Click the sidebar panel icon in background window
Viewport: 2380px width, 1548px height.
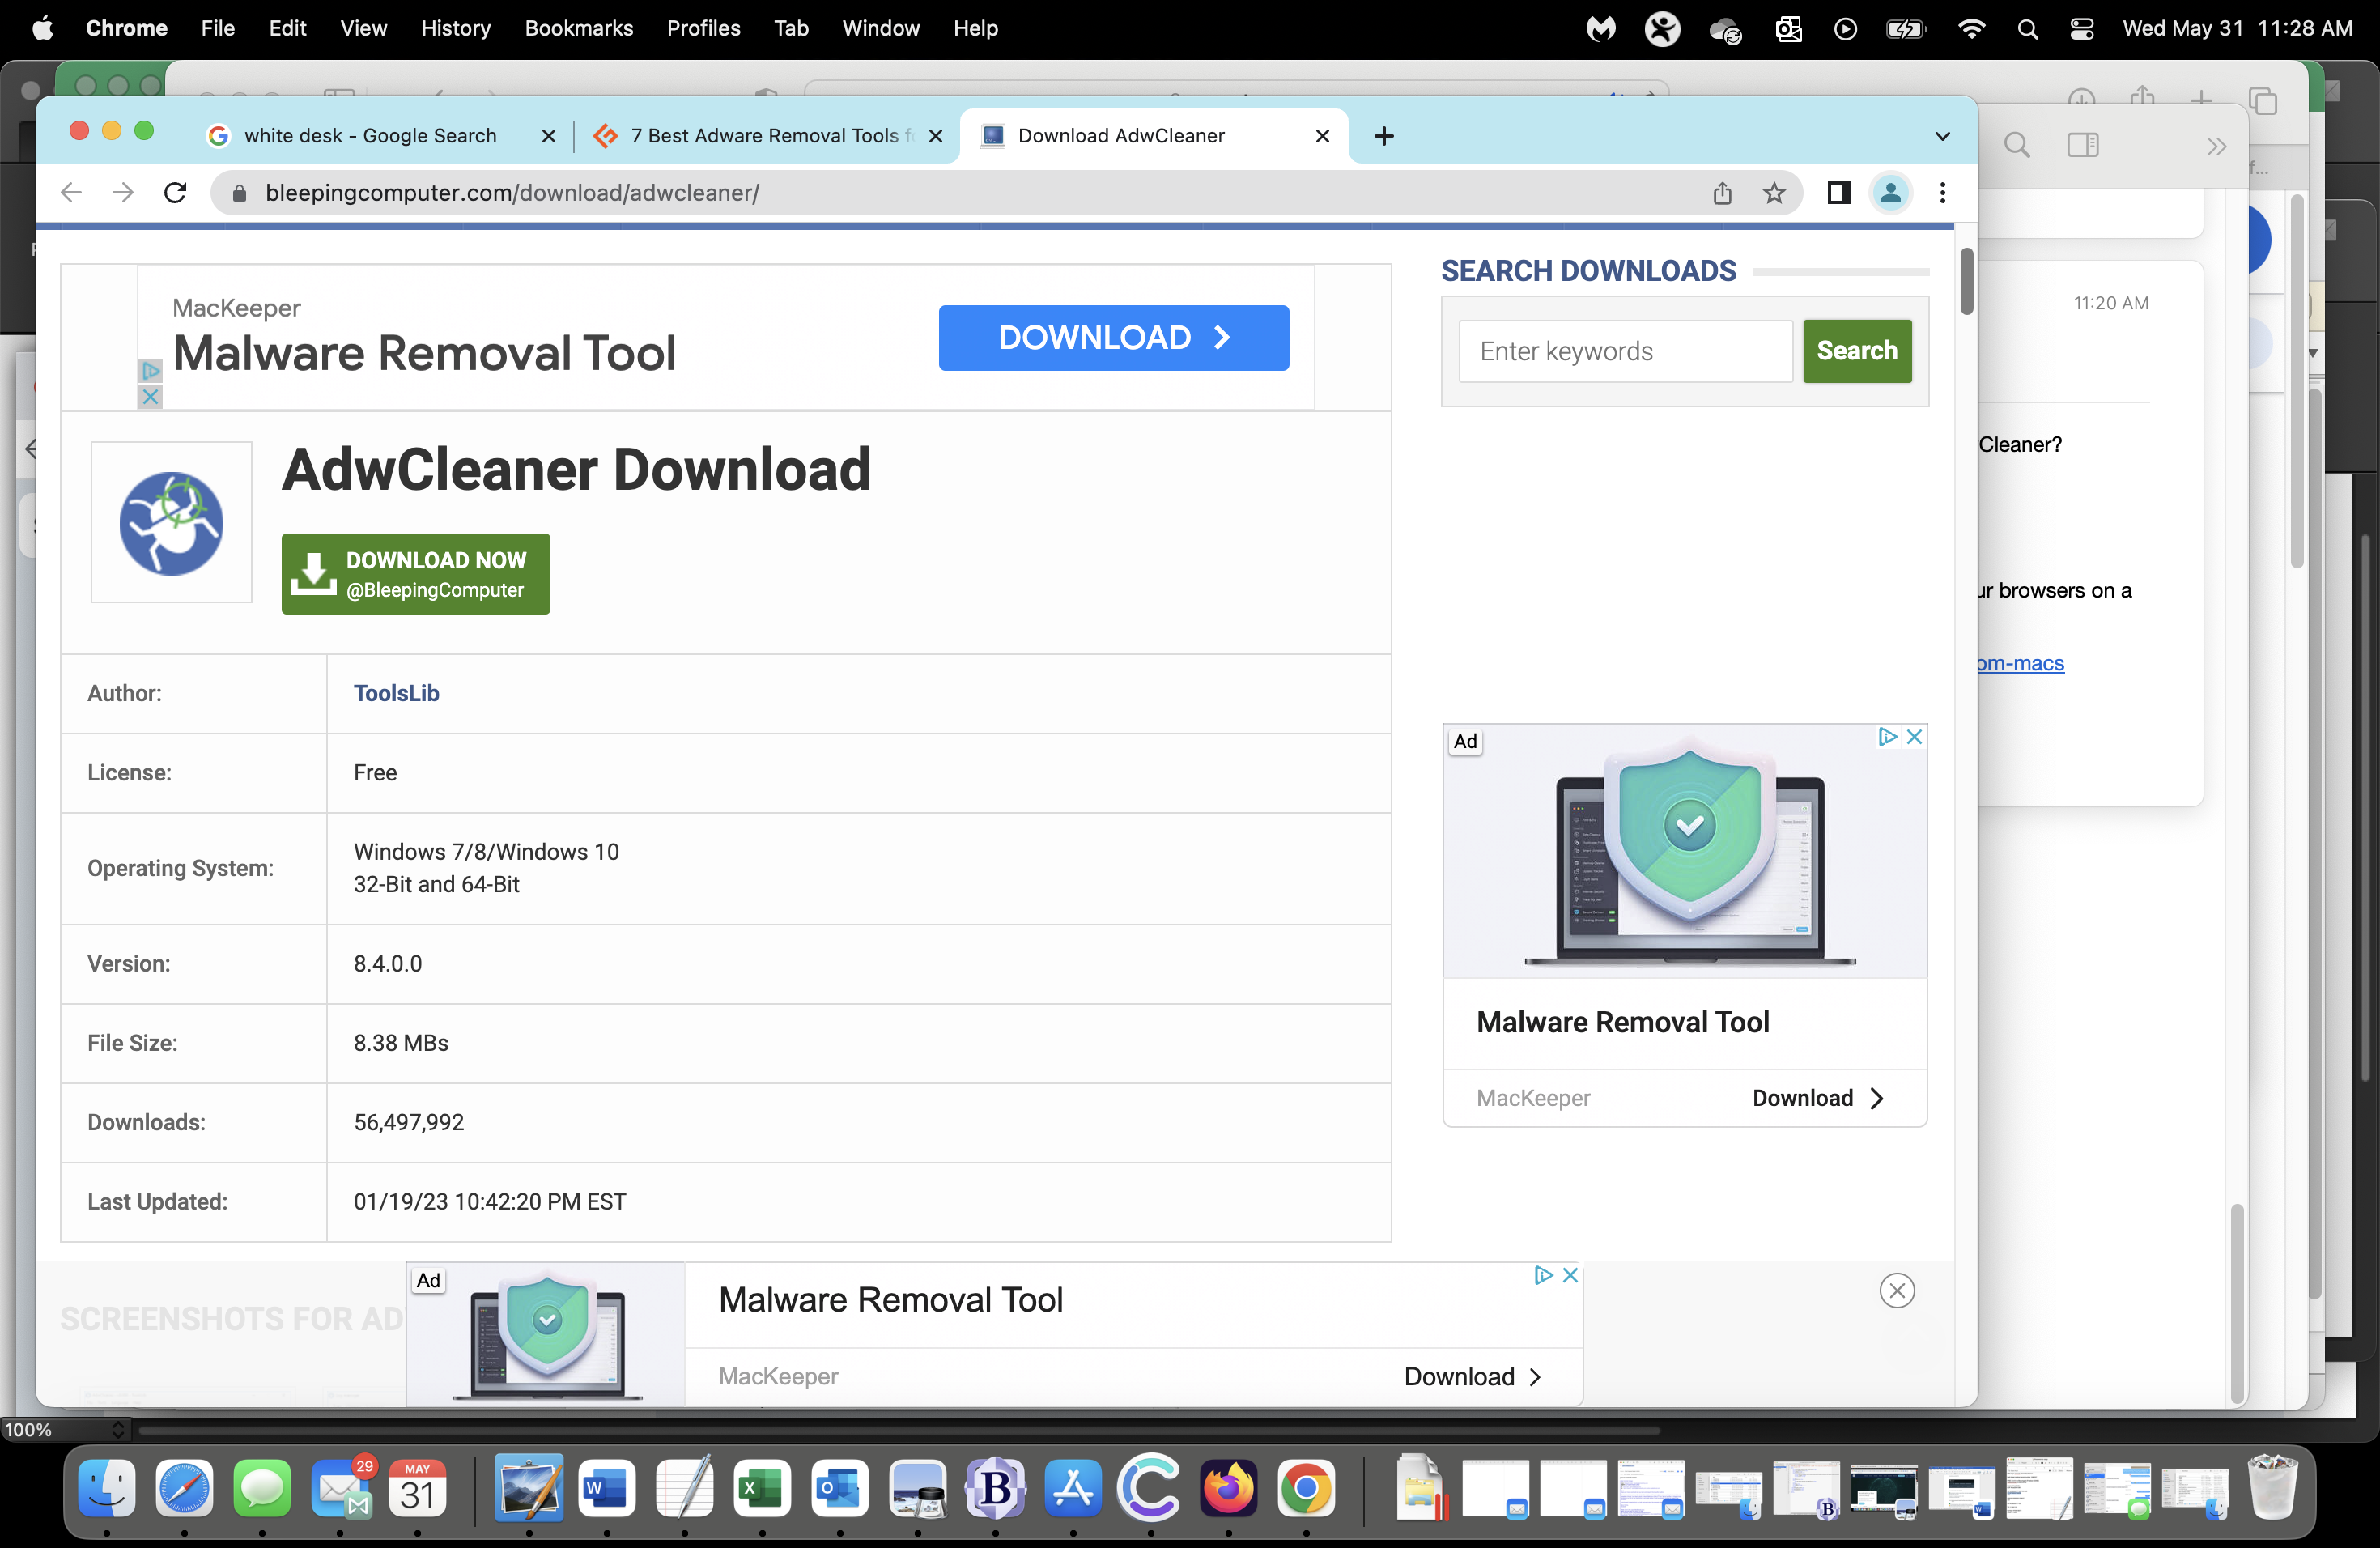(2083, 146)
